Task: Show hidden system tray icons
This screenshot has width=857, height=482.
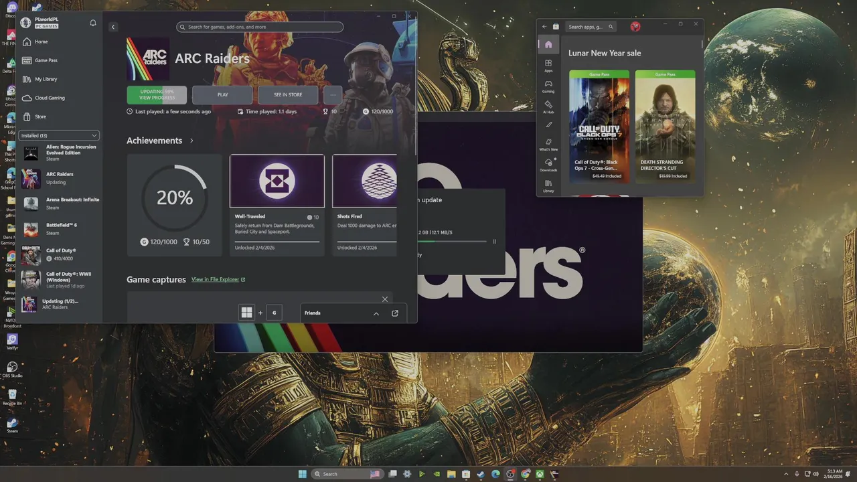Action: (787, 474)
